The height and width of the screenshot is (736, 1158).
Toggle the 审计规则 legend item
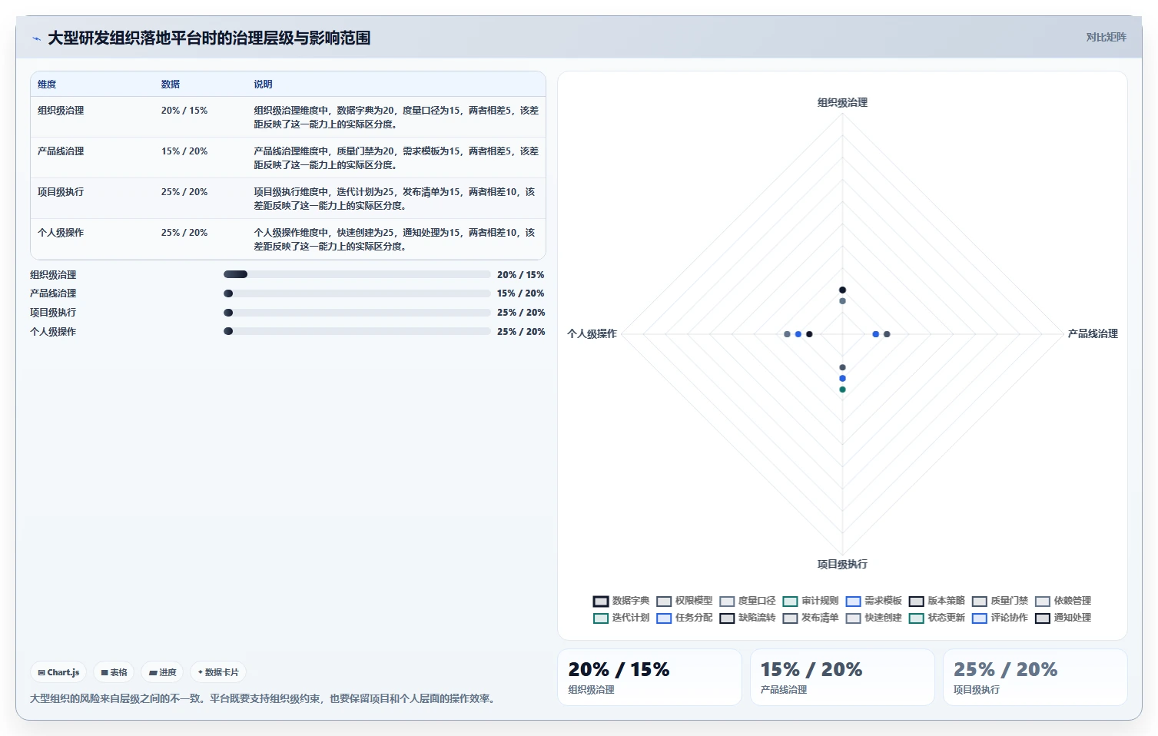pos(810,601)
